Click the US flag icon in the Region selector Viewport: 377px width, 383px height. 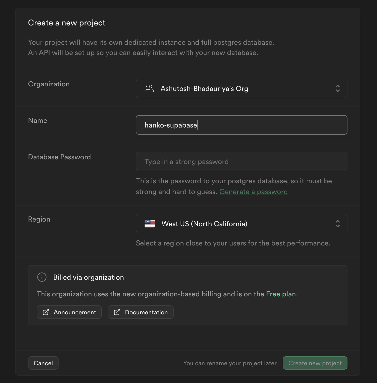click(150, 224)
